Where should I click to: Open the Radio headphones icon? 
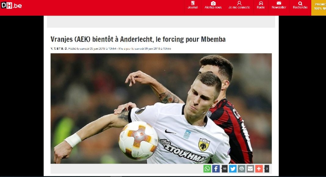tap(261, 3)
